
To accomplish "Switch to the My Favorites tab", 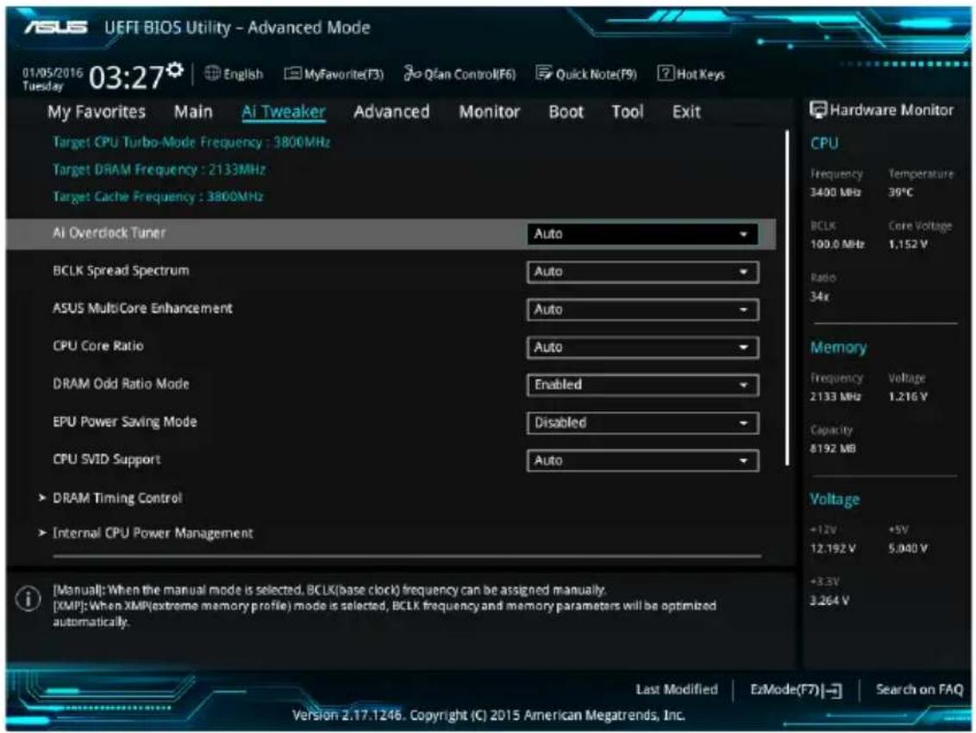I will [97, 112].
